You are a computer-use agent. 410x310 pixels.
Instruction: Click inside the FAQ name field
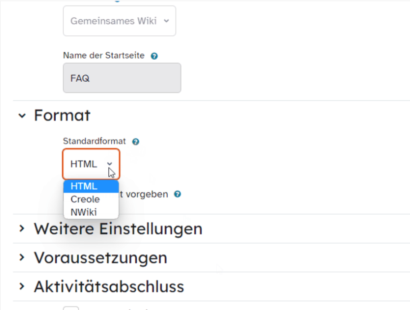coord(120,78)
